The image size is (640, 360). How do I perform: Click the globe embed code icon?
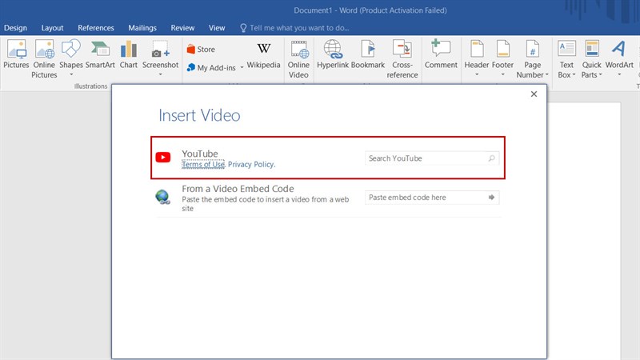click(x=163, y=197)
